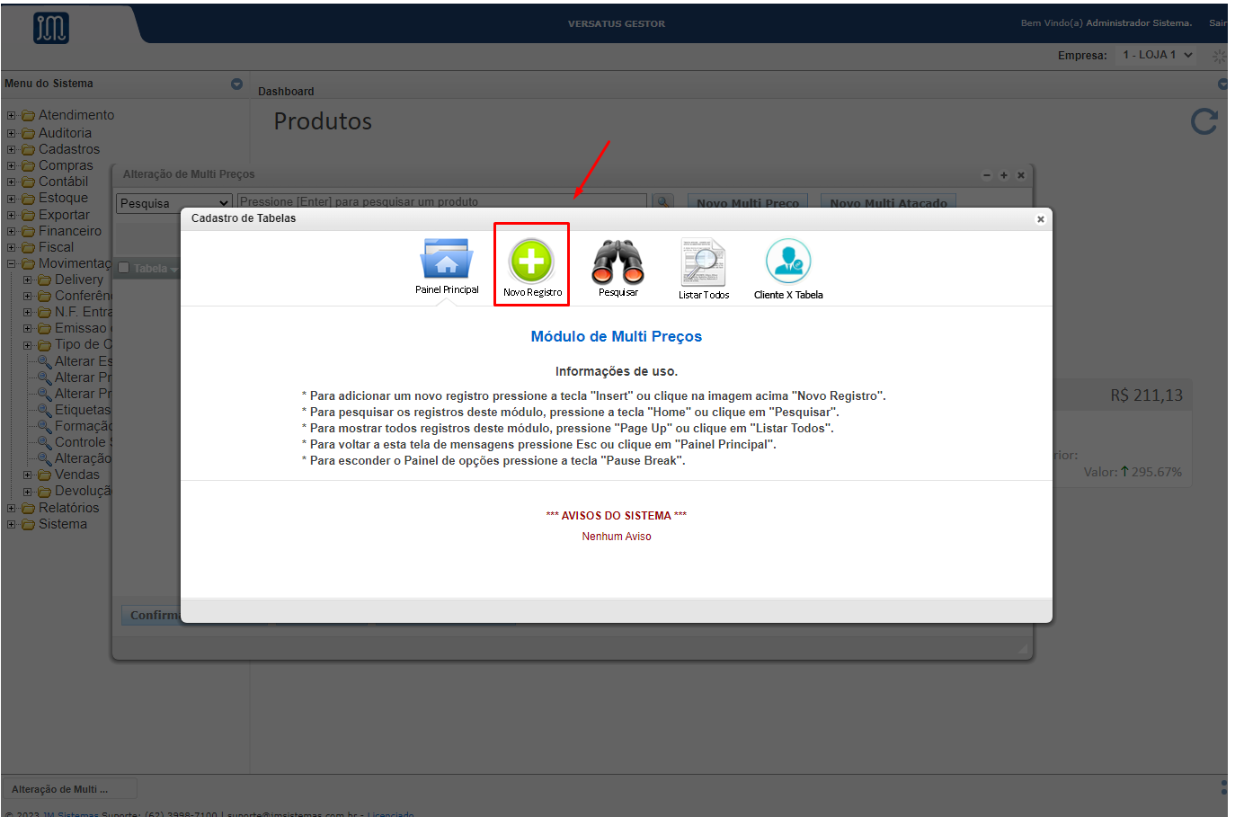Image resolution: width=1235 pixels, height=817 pixels.
Task: Select the Cliente X Tabela icon
Action: [x=788, y=262]
